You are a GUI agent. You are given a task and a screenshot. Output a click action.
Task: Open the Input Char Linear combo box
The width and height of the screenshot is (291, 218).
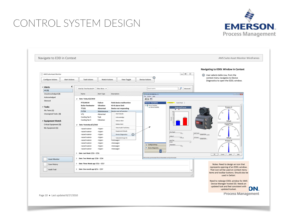[x=180, y=142]
